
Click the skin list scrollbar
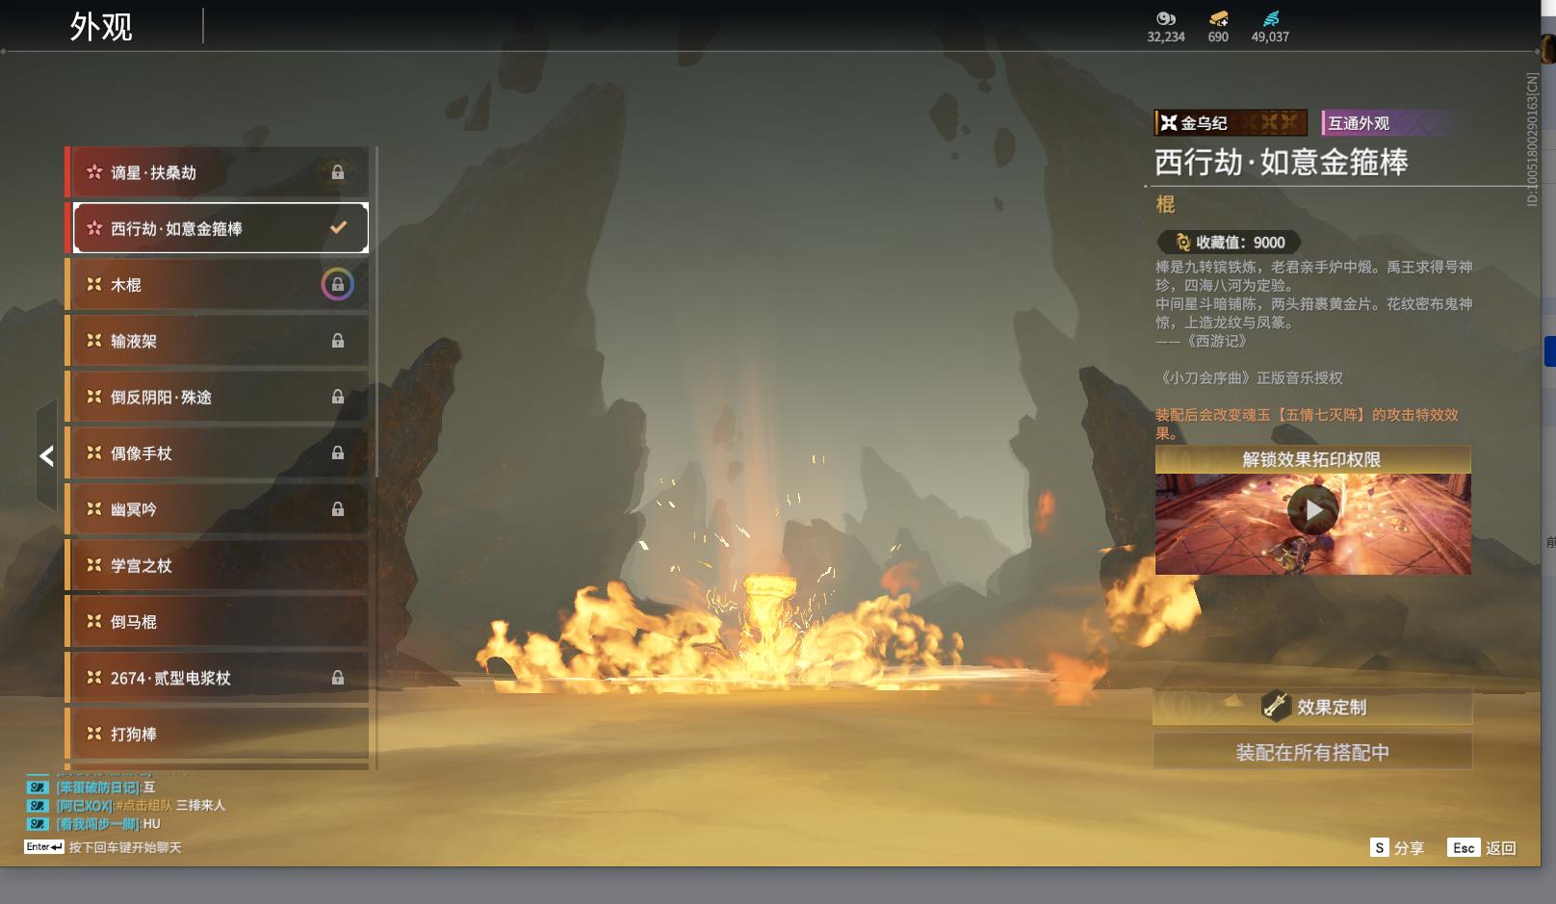pyautogui.click(x=376, y=312)
